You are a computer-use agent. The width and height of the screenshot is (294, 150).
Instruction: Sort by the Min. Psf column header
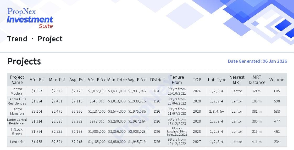tap(37, 80)
